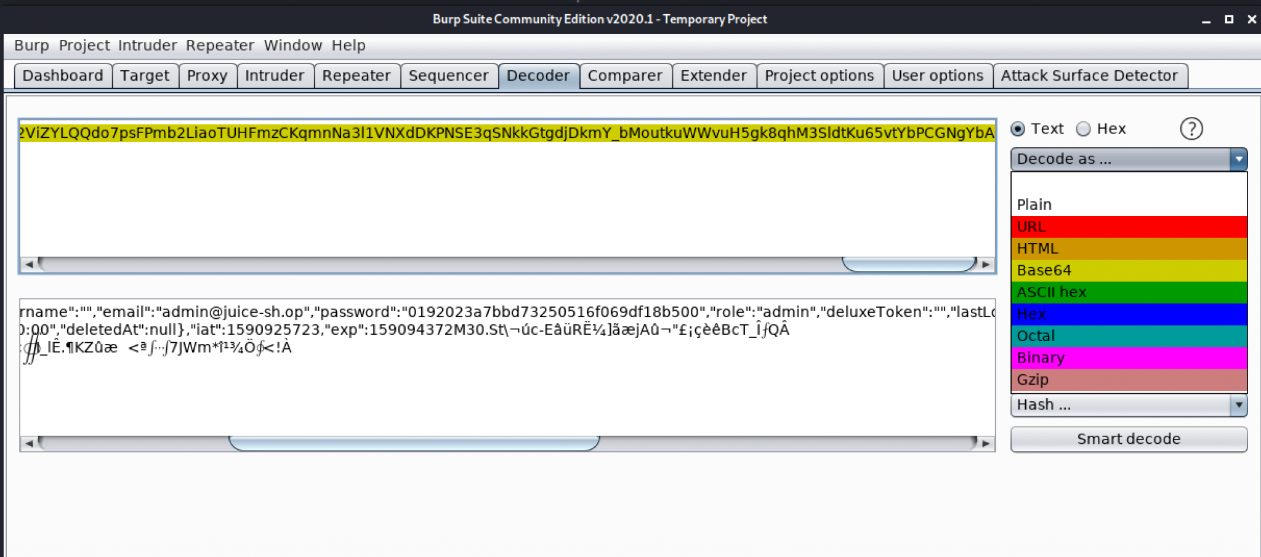Open the Burp menu

click(x=32, y=45)
